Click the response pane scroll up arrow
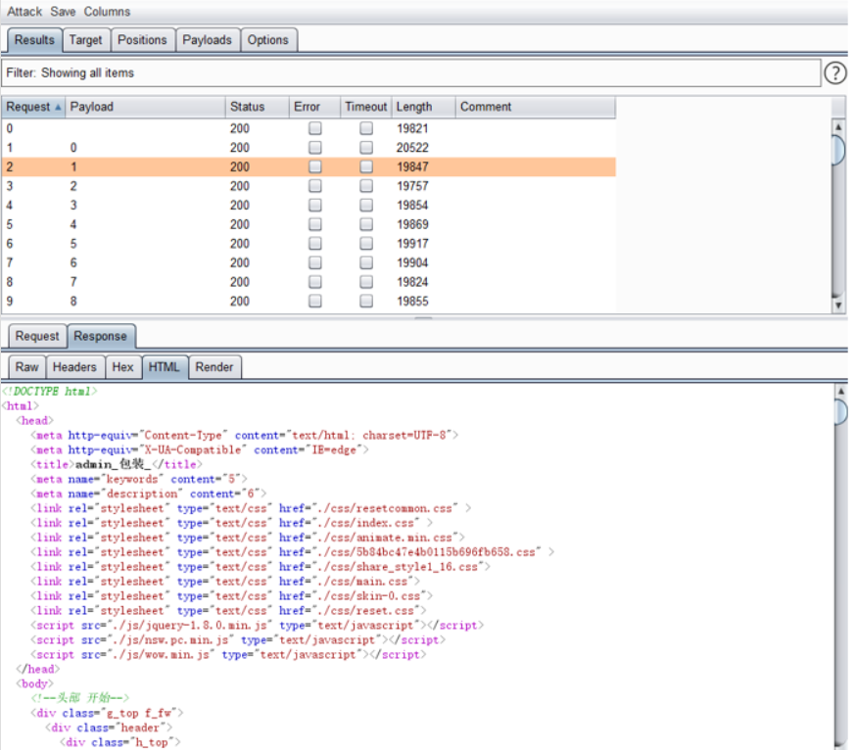This screenshot has height=750, width=856. click(840, 391)
